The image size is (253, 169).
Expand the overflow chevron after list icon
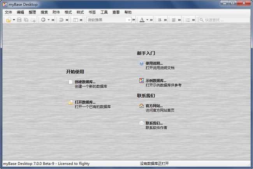[x=193, y=20]
